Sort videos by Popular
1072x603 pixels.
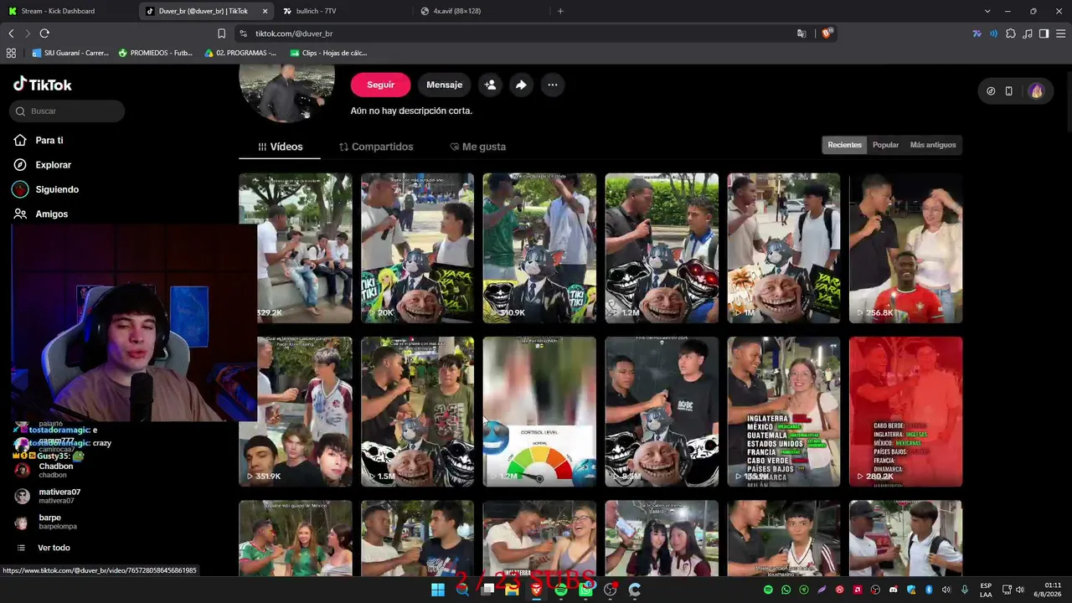coord(885,145)
